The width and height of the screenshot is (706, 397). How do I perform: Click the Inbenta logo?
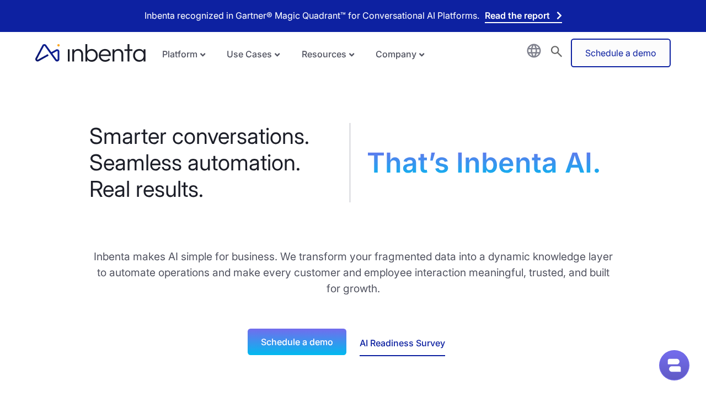(90, 53)
